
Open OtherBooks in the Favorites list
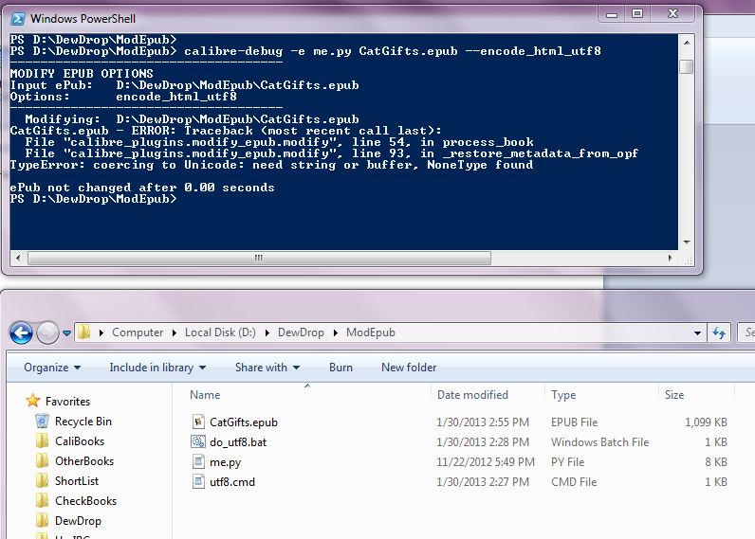(84, 461)
